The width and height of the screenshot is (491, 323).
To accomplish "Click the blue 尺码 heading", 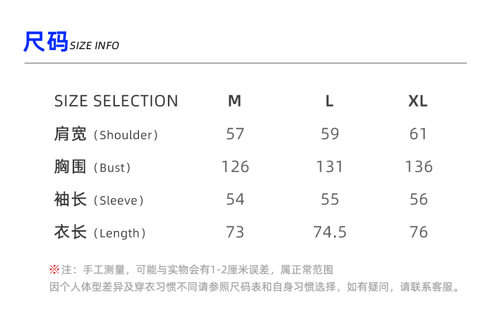I will 46,42.
